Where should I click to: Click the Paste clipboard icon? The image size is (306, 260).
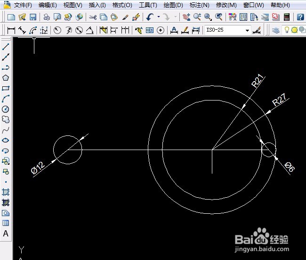coord(114,17)
